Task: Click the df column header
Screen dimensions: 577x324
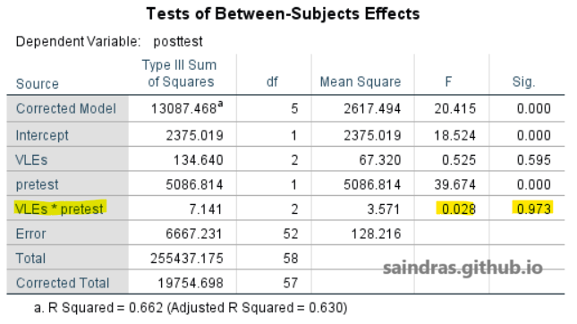Action: click(272, 81)
